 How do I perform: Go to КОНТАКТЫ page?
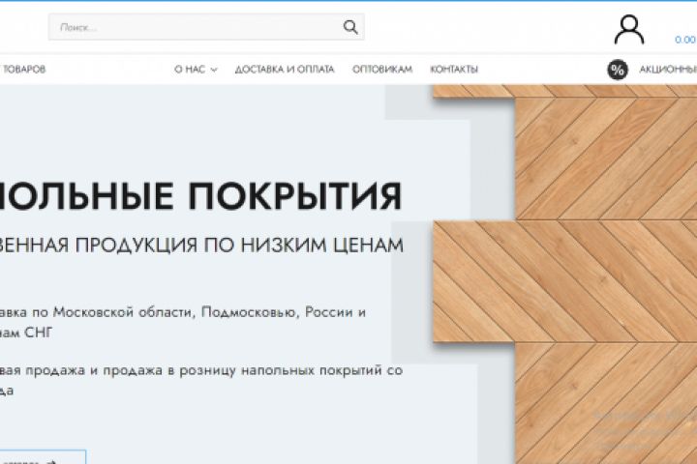454,70
